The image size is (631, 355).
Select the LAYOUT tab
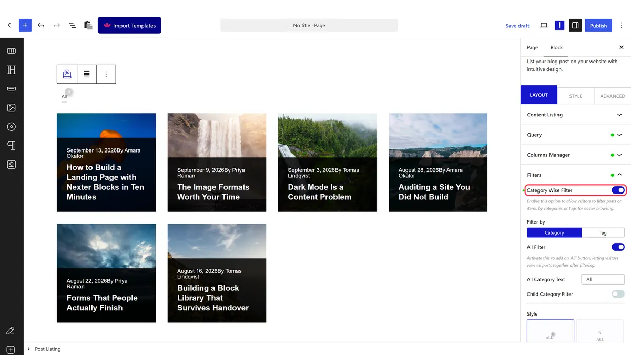click(538, 95)
